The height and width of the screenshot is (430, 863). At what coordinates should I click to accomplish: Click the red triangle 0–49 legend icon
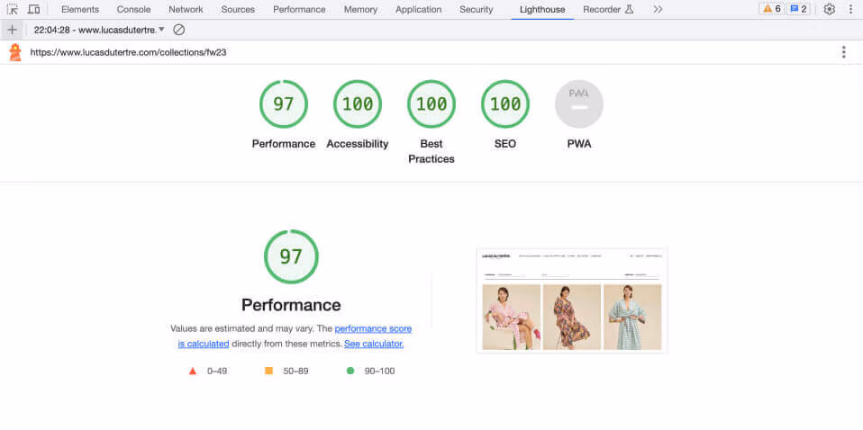click(x=193, y=372)
